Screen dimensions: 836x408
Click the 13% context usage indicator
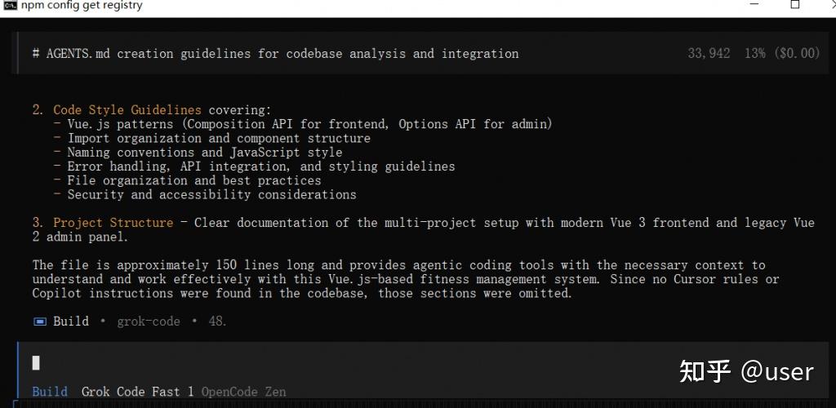754,54
